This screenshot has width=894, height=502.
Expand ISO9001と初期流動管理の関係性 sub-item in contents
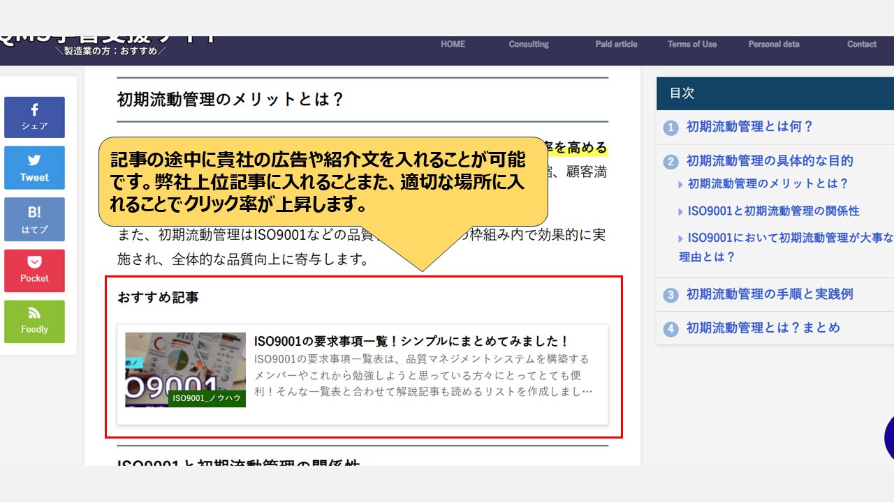(x=773, y=211)
